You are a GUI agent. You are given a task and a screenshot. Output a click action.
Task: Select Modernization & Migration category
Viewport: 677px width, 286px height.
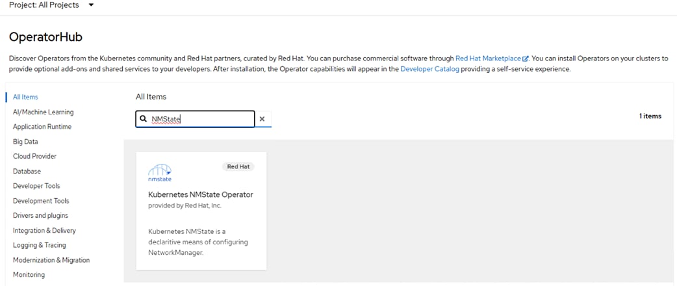(51, 260)
